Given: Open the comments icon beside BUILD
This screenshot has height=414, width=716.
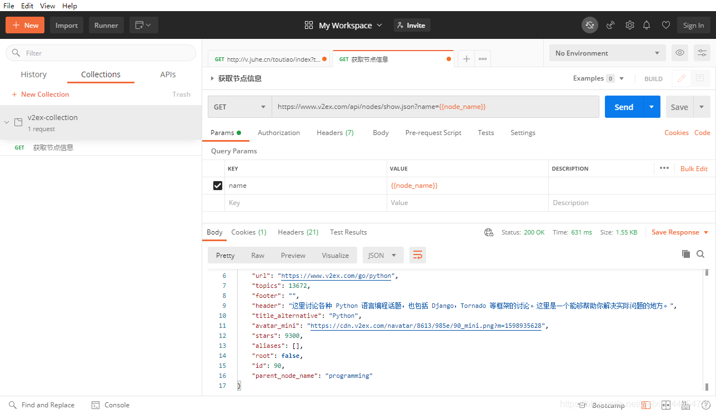Looking at the screenshot, I should (x=700, y=78).
